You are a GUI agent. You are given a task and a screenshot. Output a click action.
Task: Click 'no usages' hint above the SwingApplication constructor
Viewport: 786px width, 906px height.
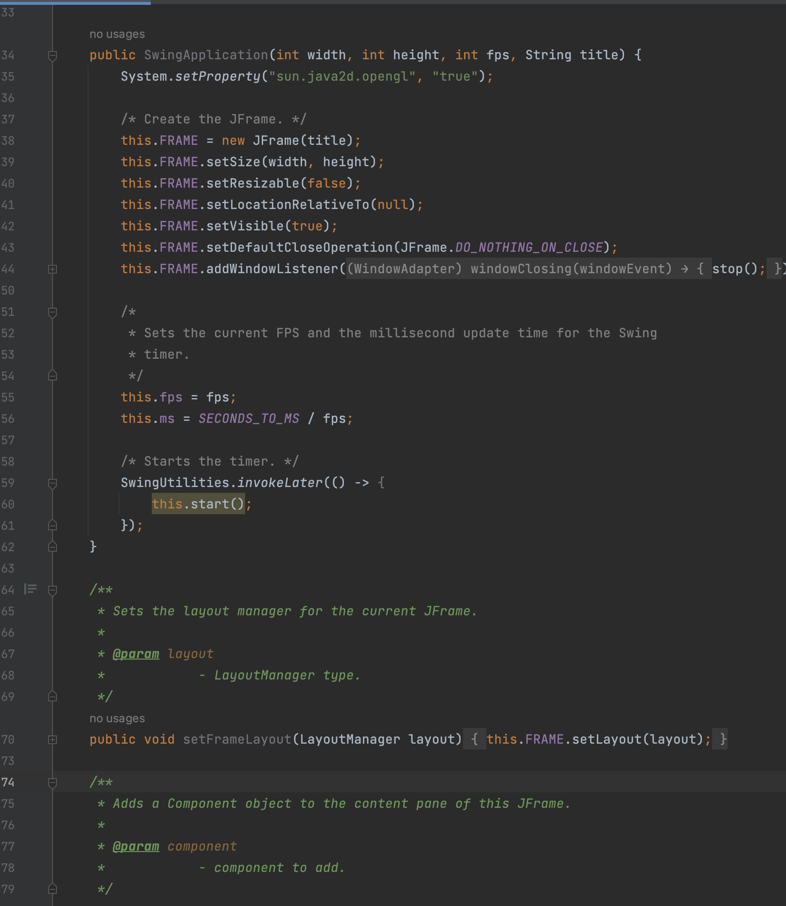coord(116,34)
